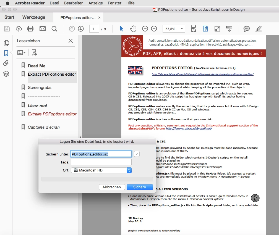Open the forums.abracadabrapdf.net link
This screenshot has width=279, height=235.
point(189,128)
